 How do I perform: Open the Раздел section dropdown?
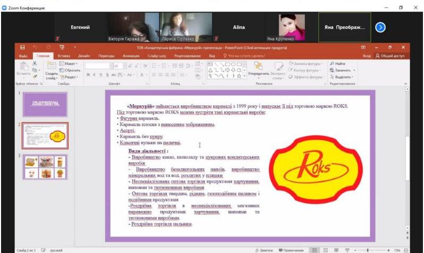(69, 77)
